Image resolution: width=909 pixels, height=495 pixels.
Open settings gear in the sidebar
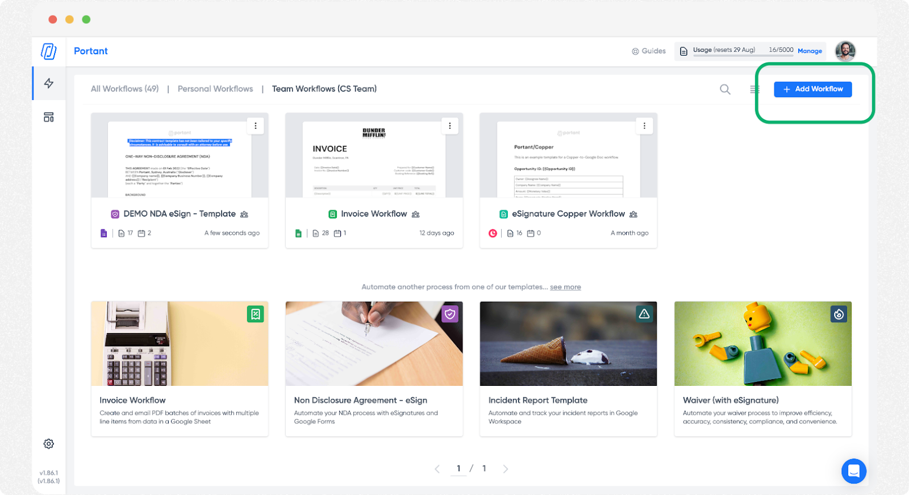49,444
